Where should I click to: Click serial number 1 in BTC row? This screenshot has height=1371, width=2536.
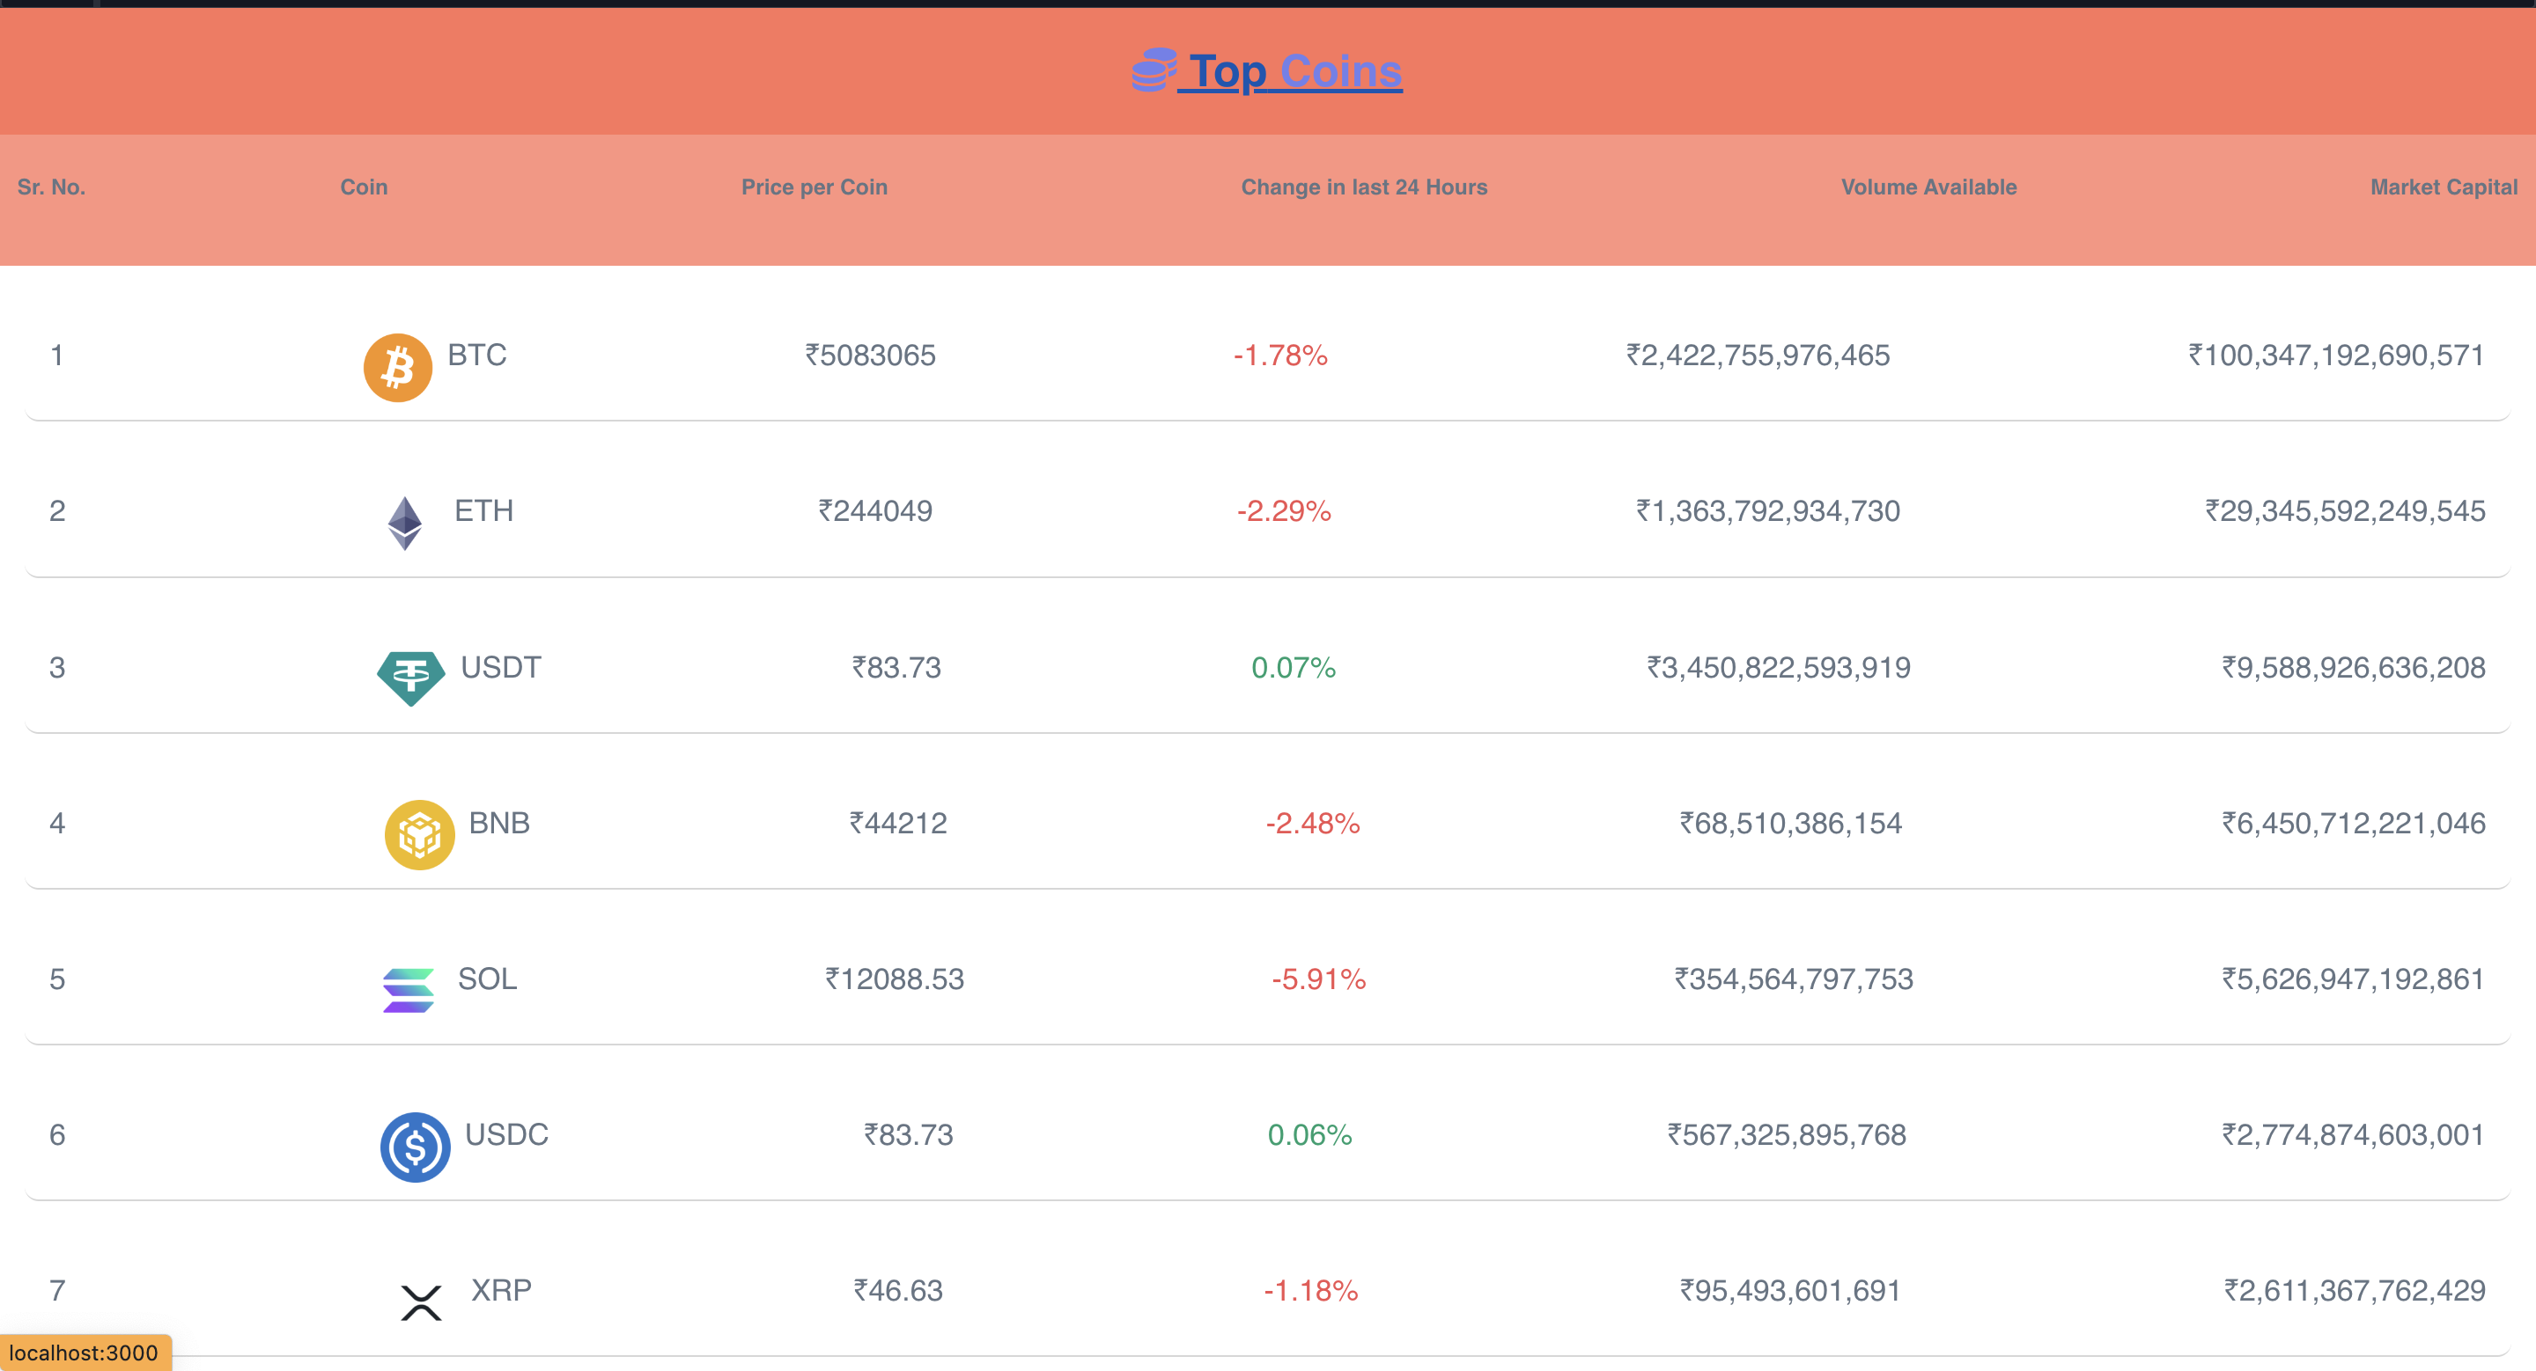click(57, 355)
